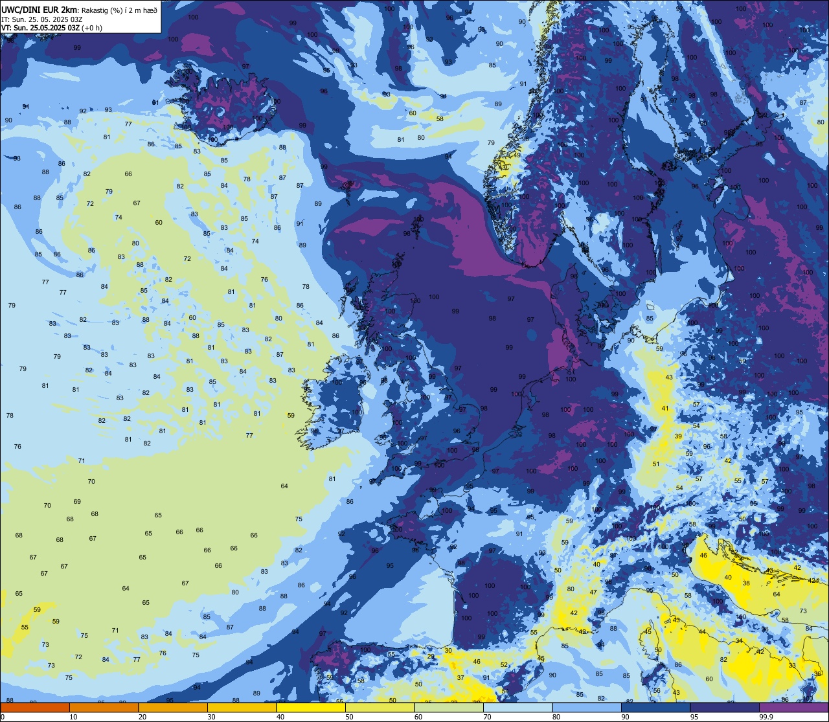The image size is (829, 722).
Task: Click the map humidity value '37'
Action: pos(460,677)
